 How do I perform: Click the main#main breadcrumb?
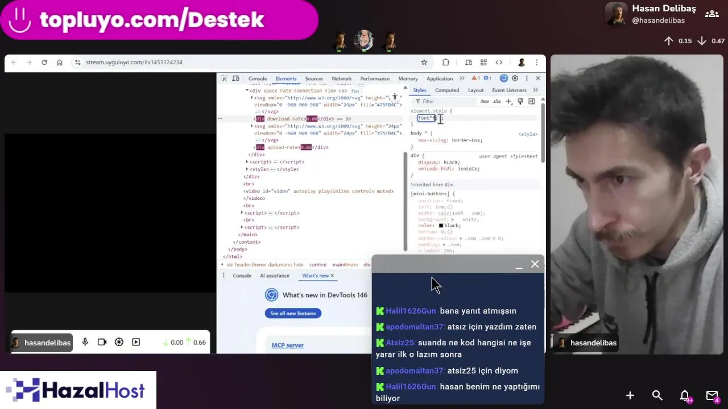345,265
